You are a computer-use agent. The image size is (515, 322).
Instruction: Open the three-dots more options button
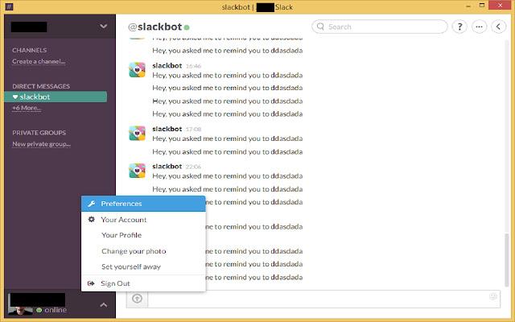click(480, 27)
